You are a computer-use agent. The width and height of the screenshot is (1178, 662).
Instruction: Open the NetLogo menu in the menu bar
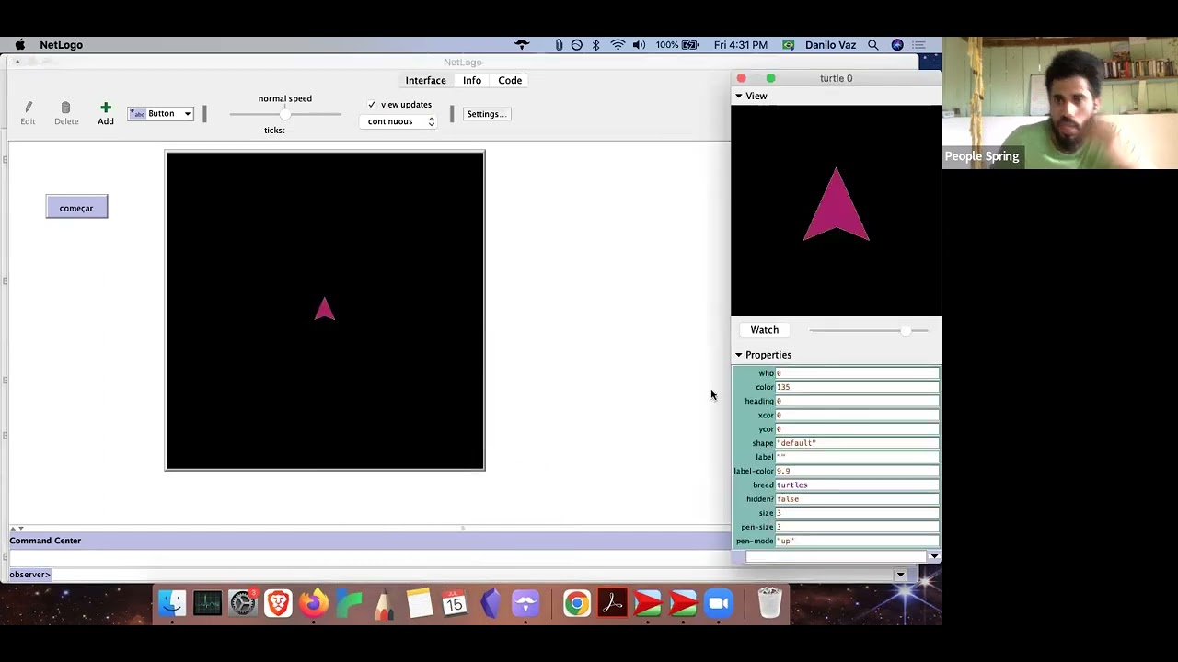[61, 45]
